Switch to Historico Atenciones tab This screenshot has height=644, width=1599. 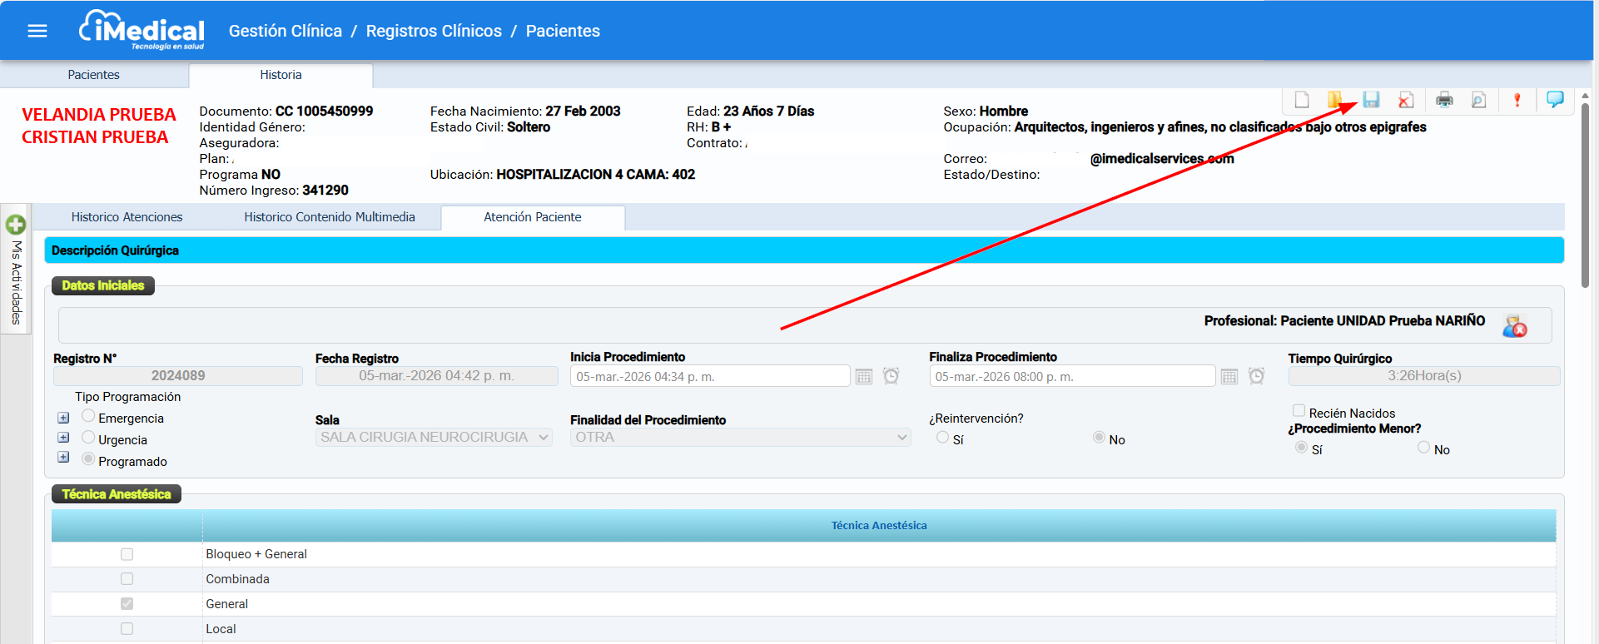point(127,217)
